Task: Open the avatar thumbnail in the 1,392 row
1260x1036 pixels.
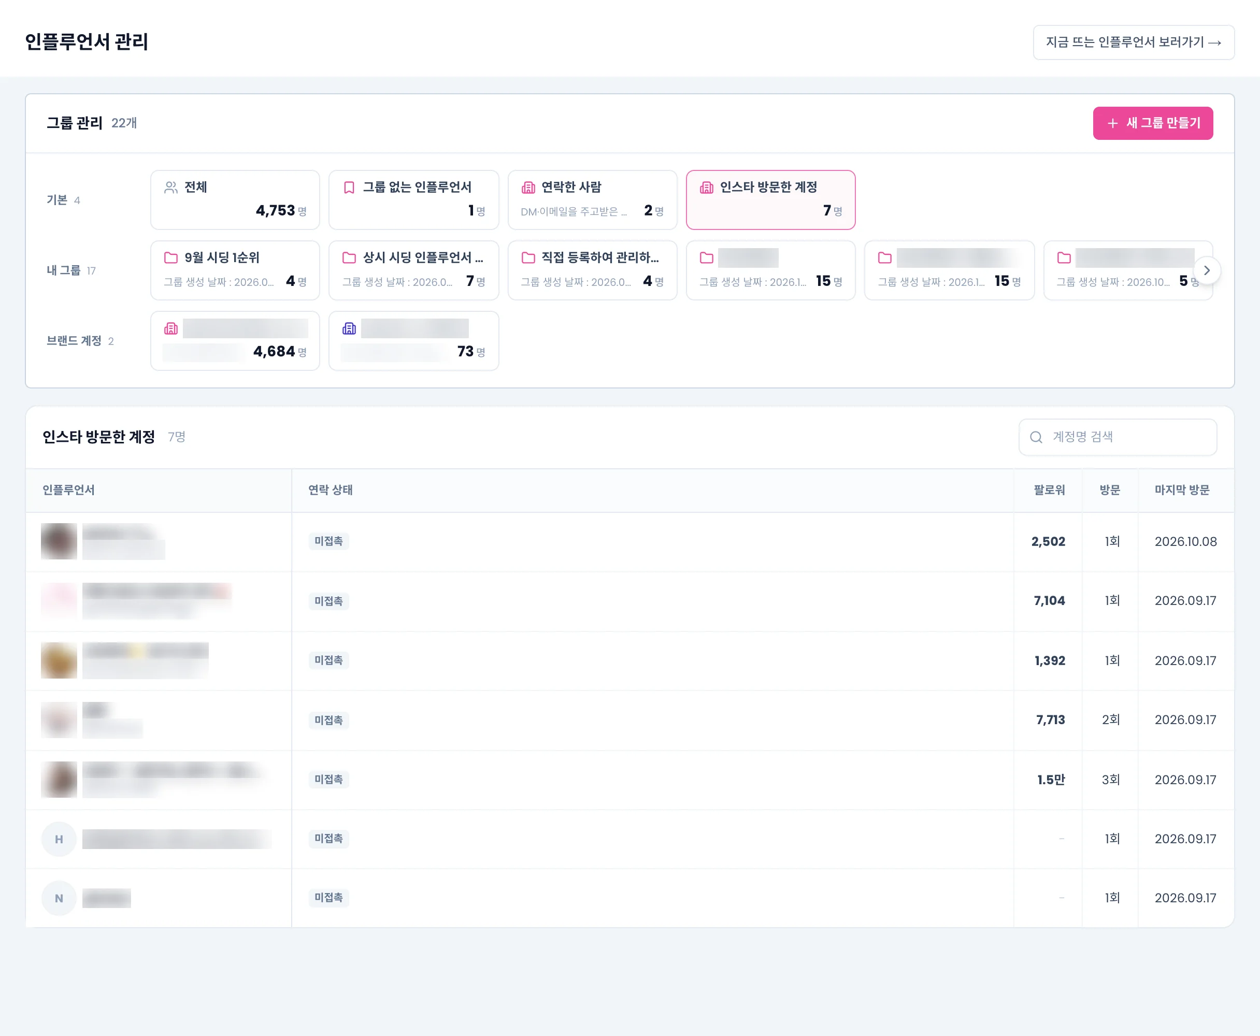Action: 59,660
